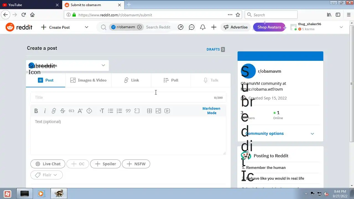Open a new browser tab
The height and width of the screenshot is (199, 354).
[129, 5]
